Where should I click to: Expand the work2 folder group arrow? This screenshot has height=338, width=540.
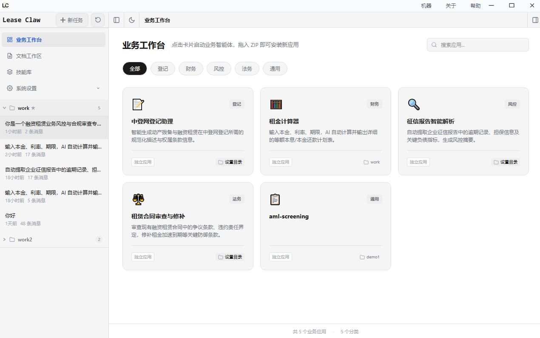tap(4, 239)
